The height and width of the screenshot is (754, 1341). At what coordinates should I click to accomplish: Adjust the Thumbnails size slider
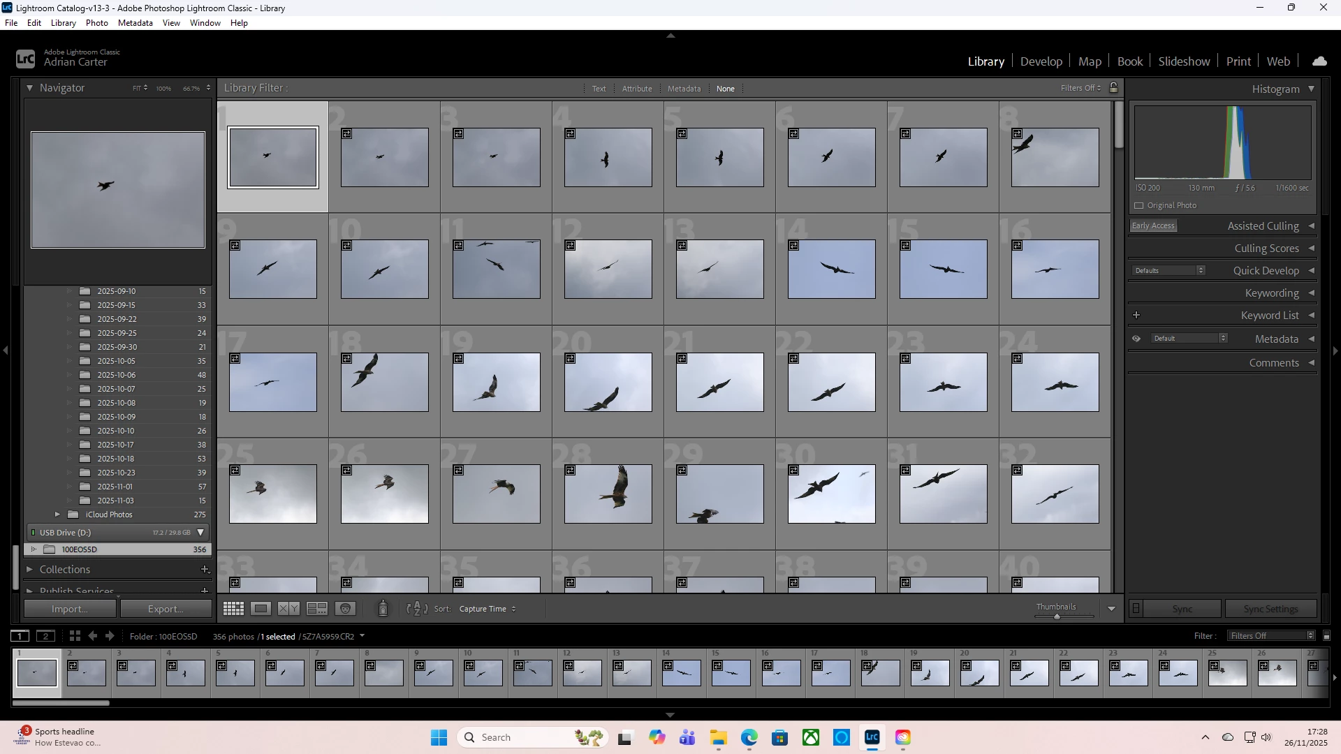click(1057, 616)
